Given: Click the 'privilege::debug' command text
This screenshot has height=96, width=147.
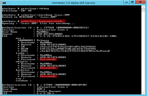Looking at the screenshot, I should tap(35, 8).
